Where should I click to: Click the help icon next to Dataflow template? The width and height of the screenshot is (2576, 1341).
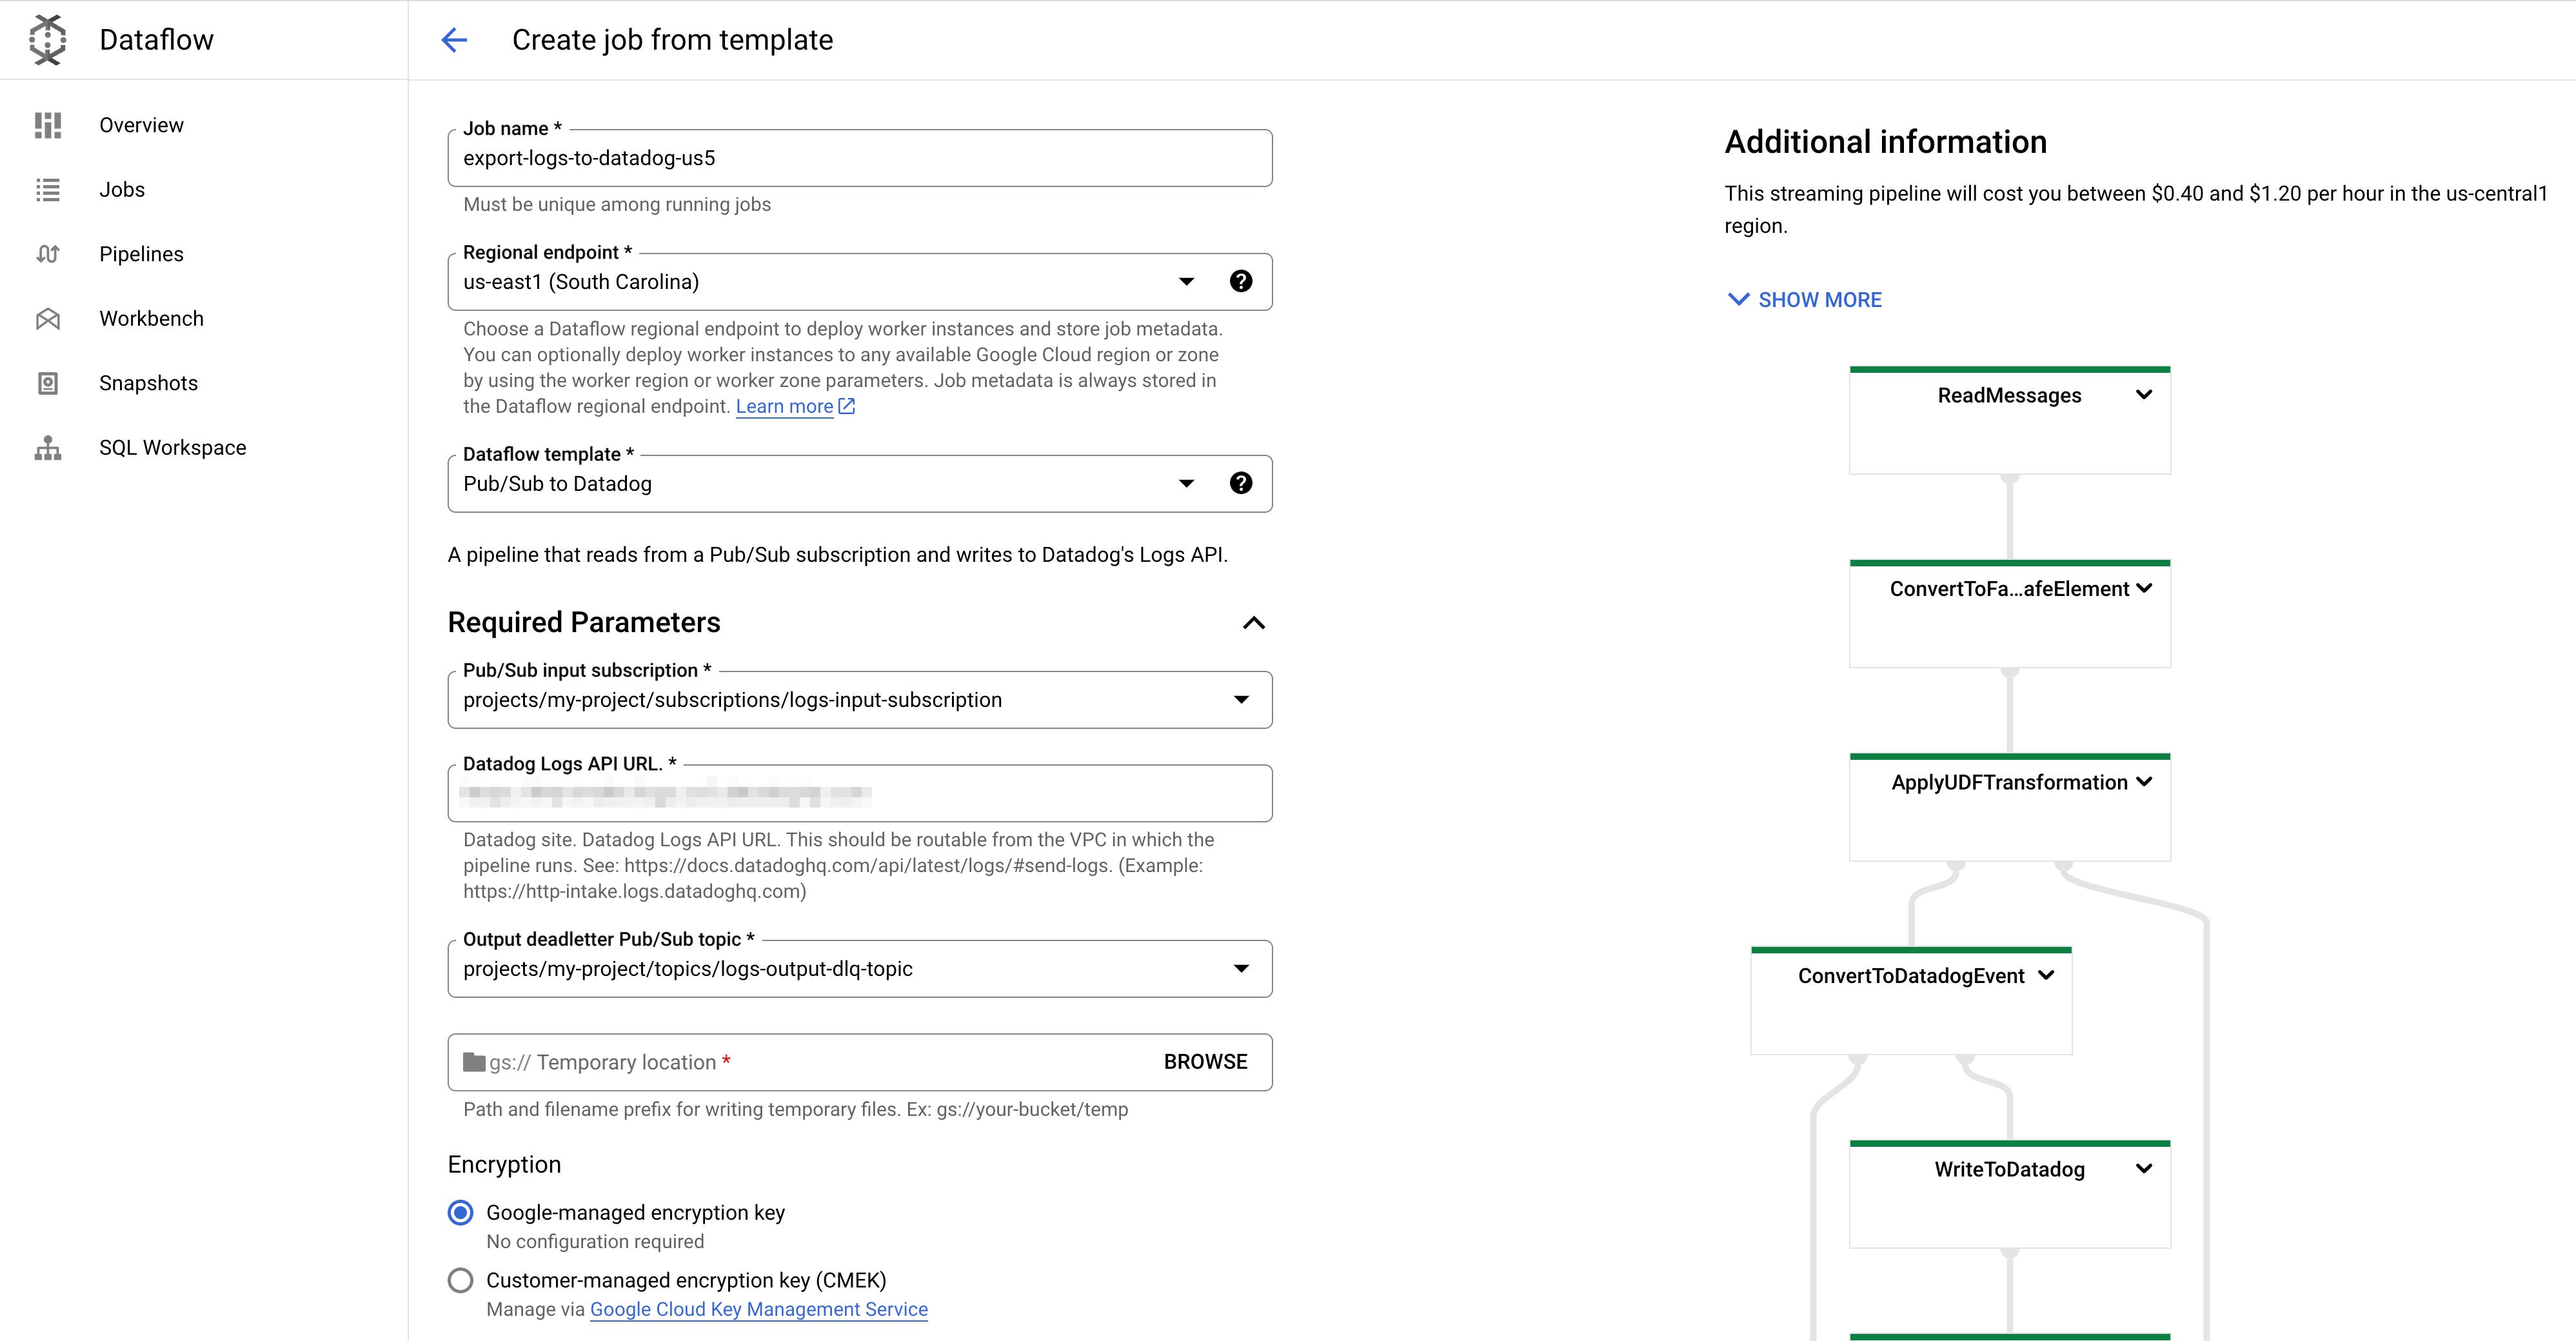pyautogui.click(x=1241, y=482)
